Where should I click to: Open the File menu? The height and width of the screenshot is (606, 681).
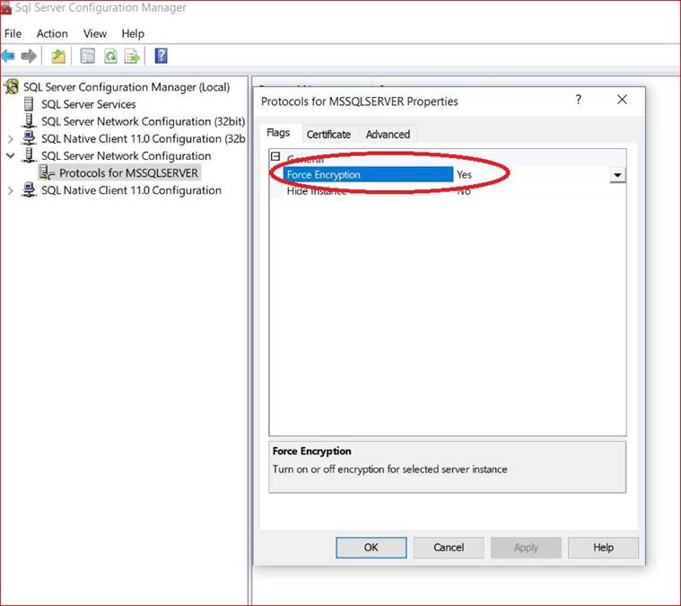pyautogui.click(x=13, y=33)
